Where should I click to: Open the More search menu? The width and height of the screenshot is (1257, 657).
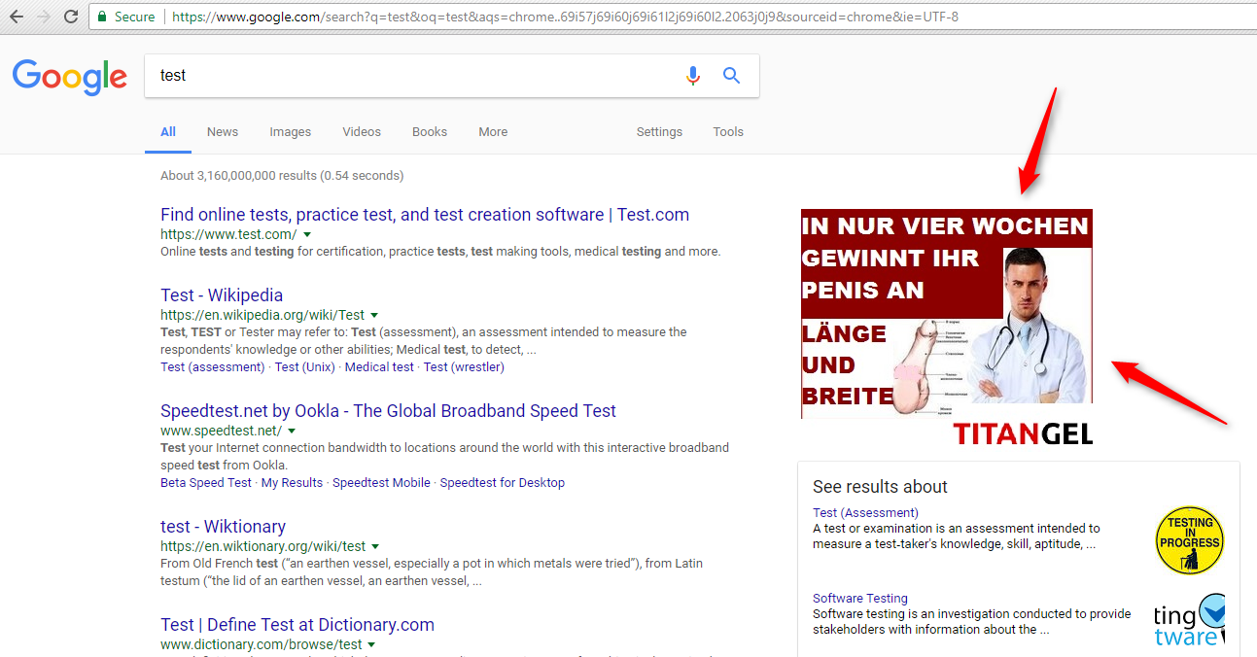coord(493,132)
